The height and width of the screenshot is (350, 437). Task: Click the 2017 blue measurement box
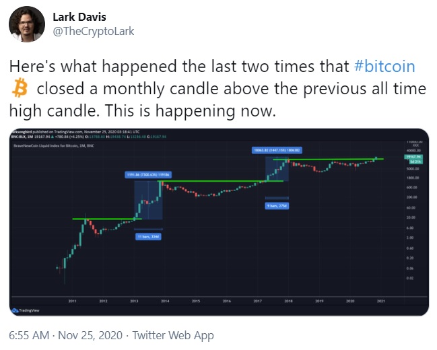[277, 170]
